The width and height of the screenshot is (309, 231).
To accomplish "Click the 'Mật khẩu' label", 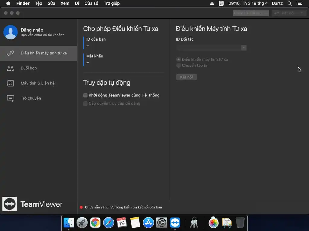I will [94, 56].
